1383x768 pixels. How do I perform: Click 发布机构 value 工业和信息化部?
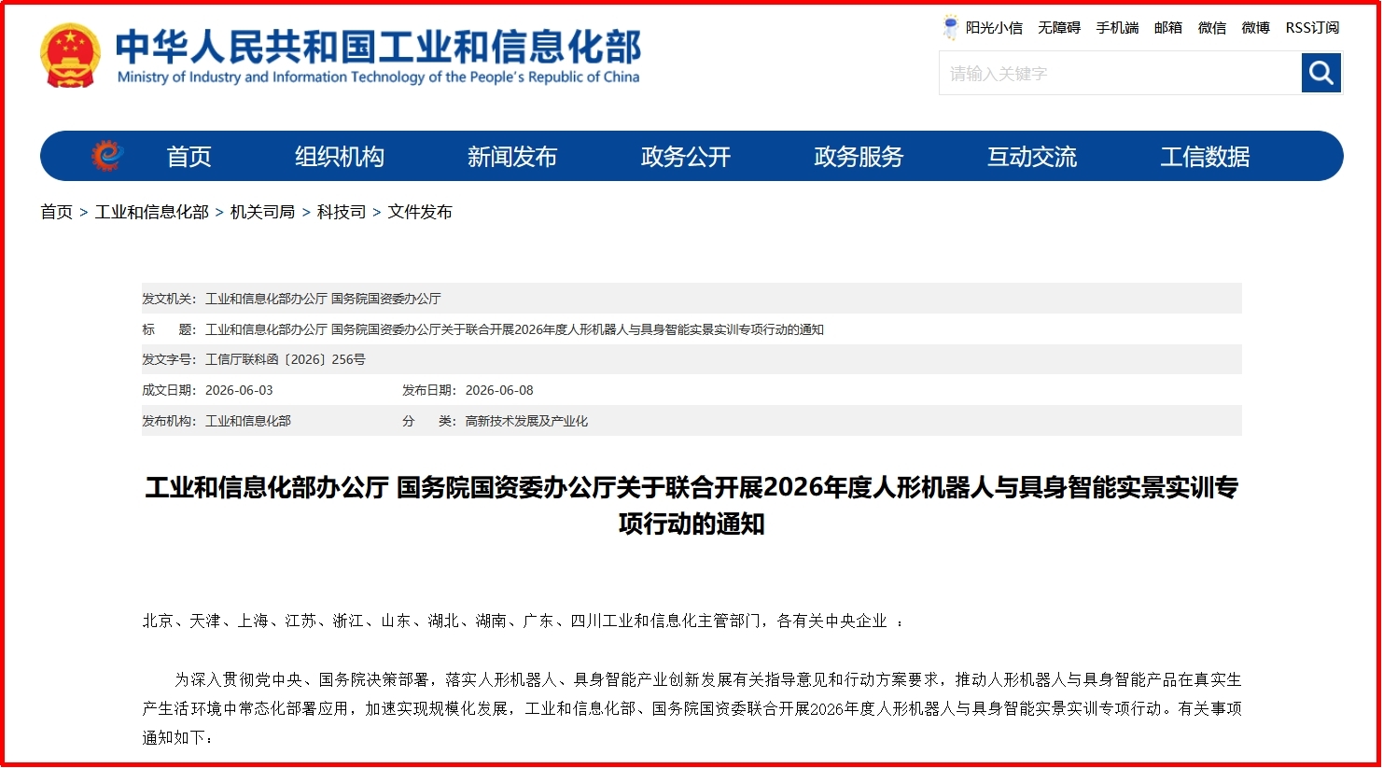(248, 421)
